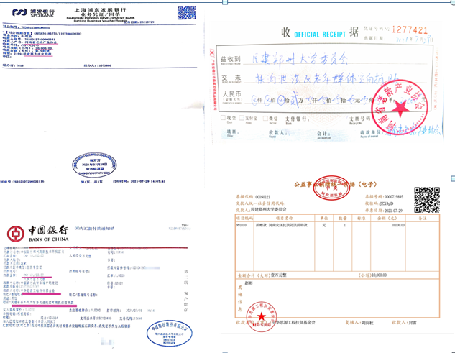Click the "BANK OF CHINA" text
Screen dimensions: 455x353
[49, 239]
